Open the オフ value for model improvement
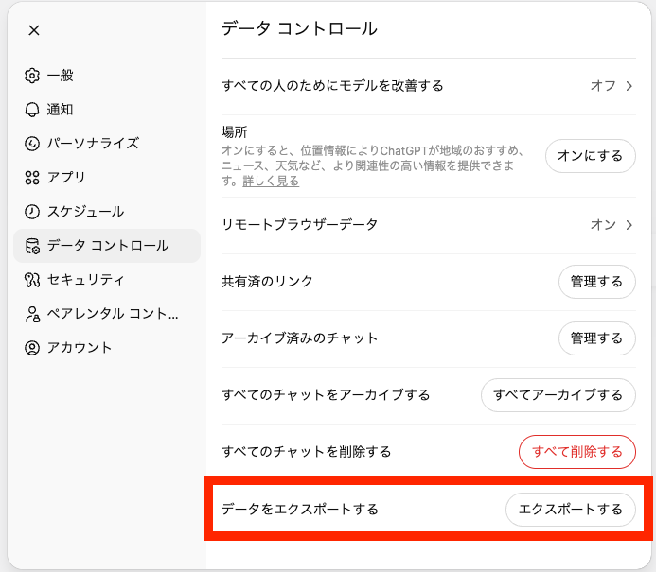Viewport: 656px width, 572px height. click(x=603, y=86)
